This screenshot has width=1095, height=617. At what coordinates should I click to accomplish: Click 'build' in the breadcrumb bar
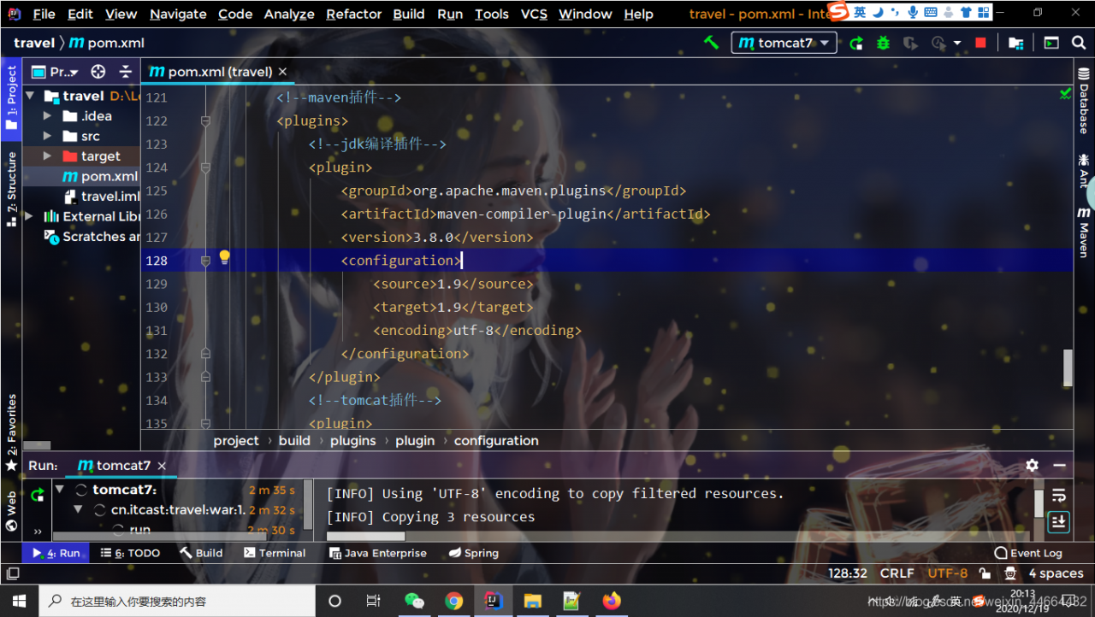294,441
